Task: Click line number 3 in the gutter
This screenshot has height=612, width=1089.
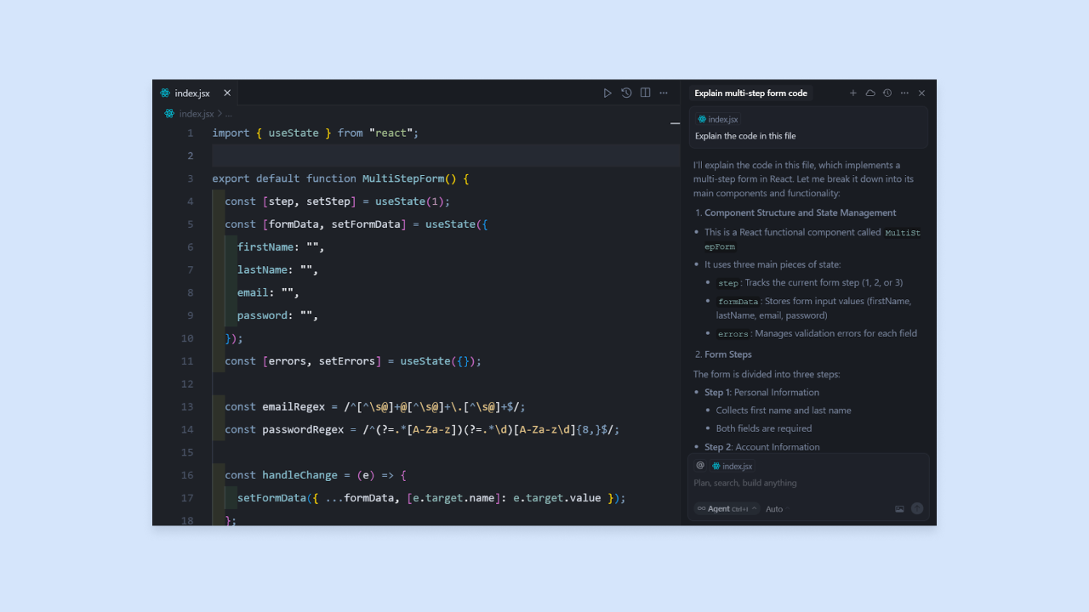Action: 191,178
